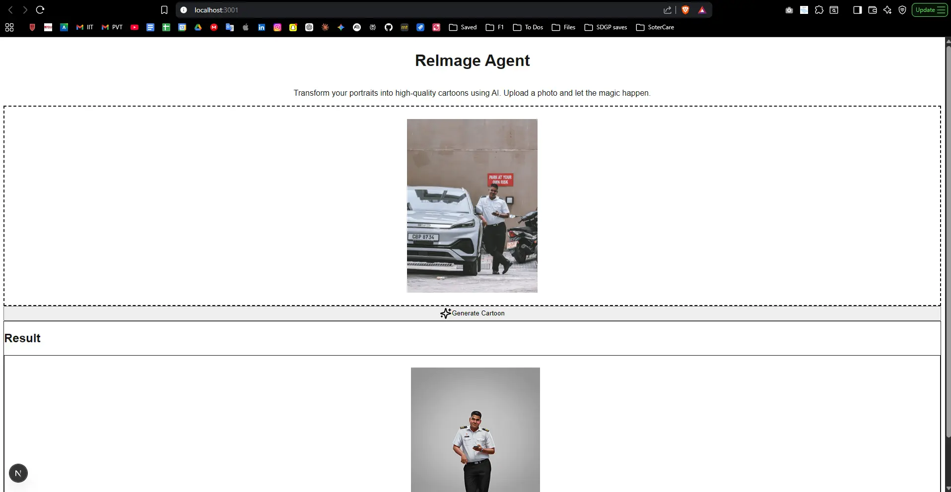Open the To Dos bookmarks folder
This screenshot has height=492, width=951.
[527, 27]
